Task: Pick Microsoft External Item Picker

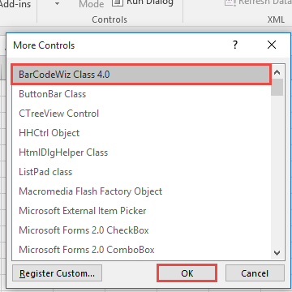Action: click(141, 211)
